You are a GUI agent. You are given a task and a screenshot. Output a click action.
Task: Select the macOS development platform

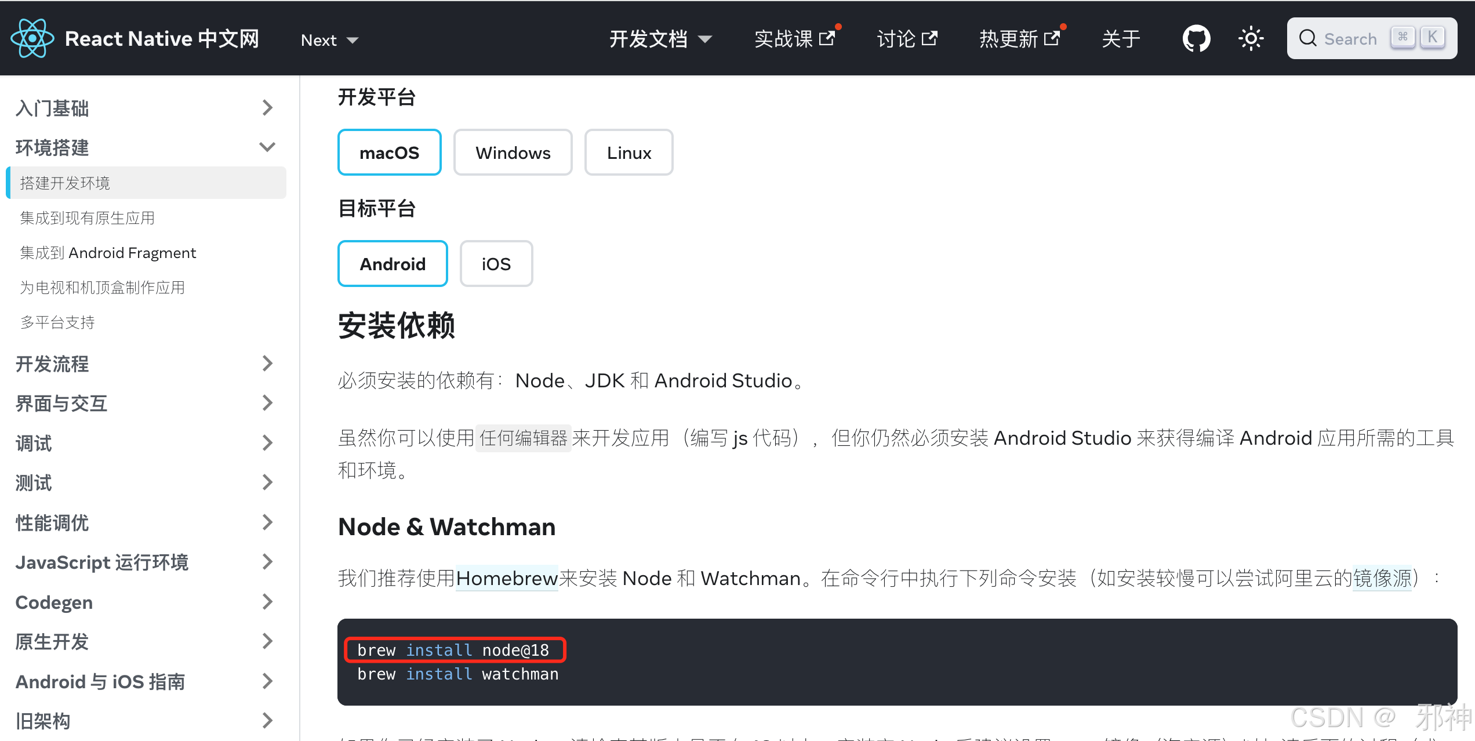(x=389, y=152)
